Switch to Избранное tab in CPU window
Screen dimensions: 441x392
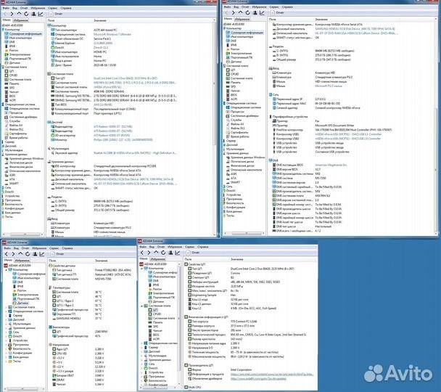pyautogui.click(x=158, y=259)
